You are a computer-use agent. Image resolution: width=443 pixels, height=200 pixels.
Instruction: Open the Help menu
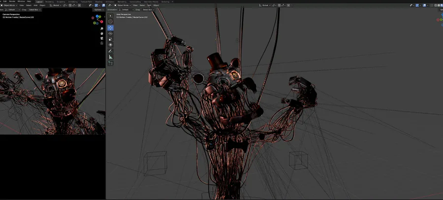(x=29, y=1)
